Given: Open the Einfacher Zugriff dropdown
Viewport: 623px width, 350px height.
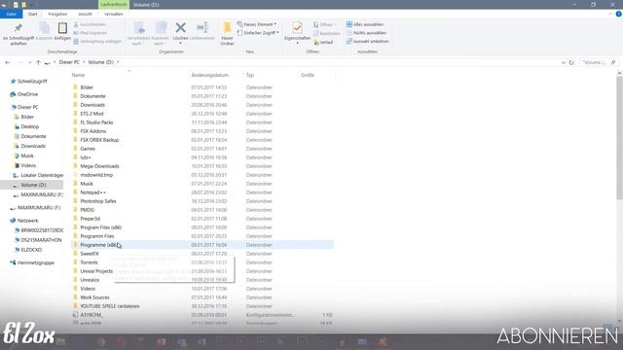Looking at the screenshot, I should pyautogui.click(x=258, y=32).
